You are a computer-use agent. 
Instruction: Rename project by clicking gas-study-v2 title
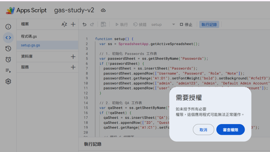click(x=74, y=10)
